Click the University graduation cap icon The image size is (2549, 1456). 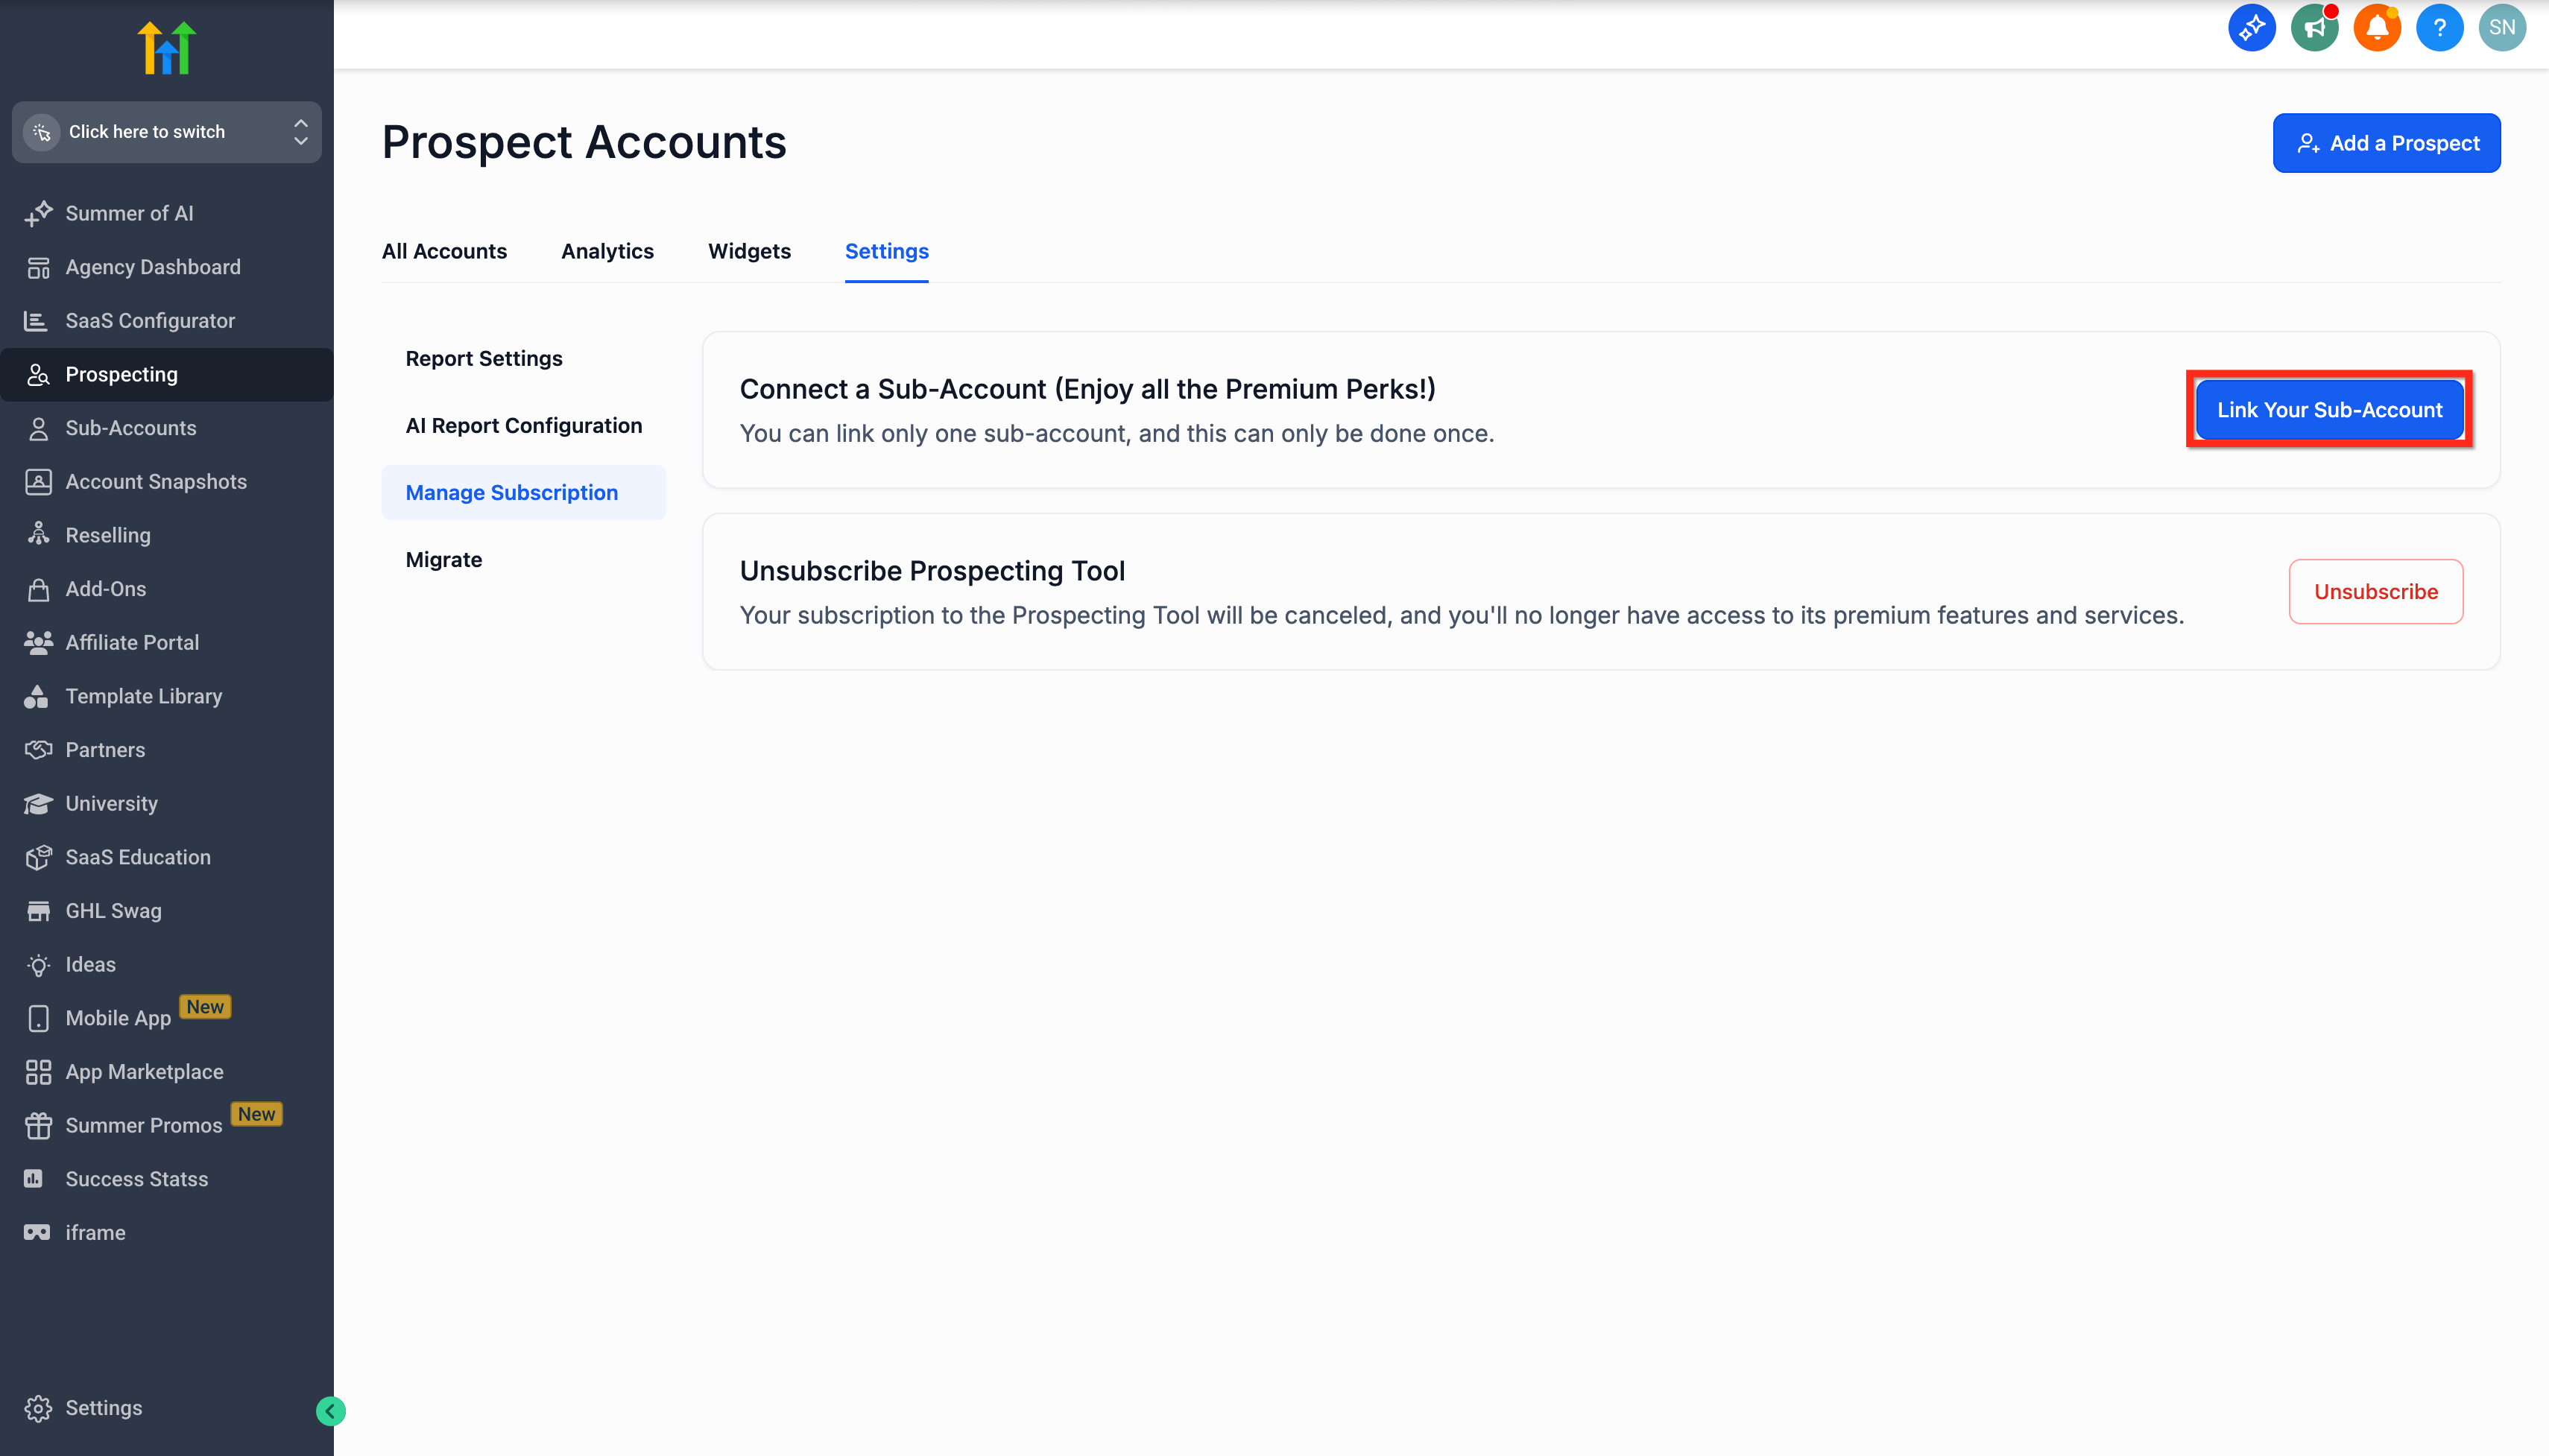pos(38,804)
